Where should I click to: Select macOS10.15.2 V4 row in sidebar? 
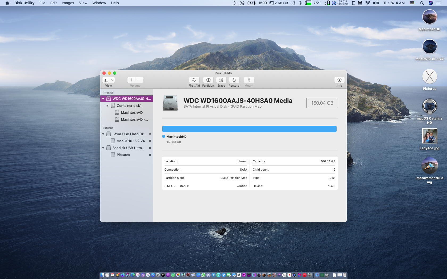pyautogui.click(x=127, y=141)
